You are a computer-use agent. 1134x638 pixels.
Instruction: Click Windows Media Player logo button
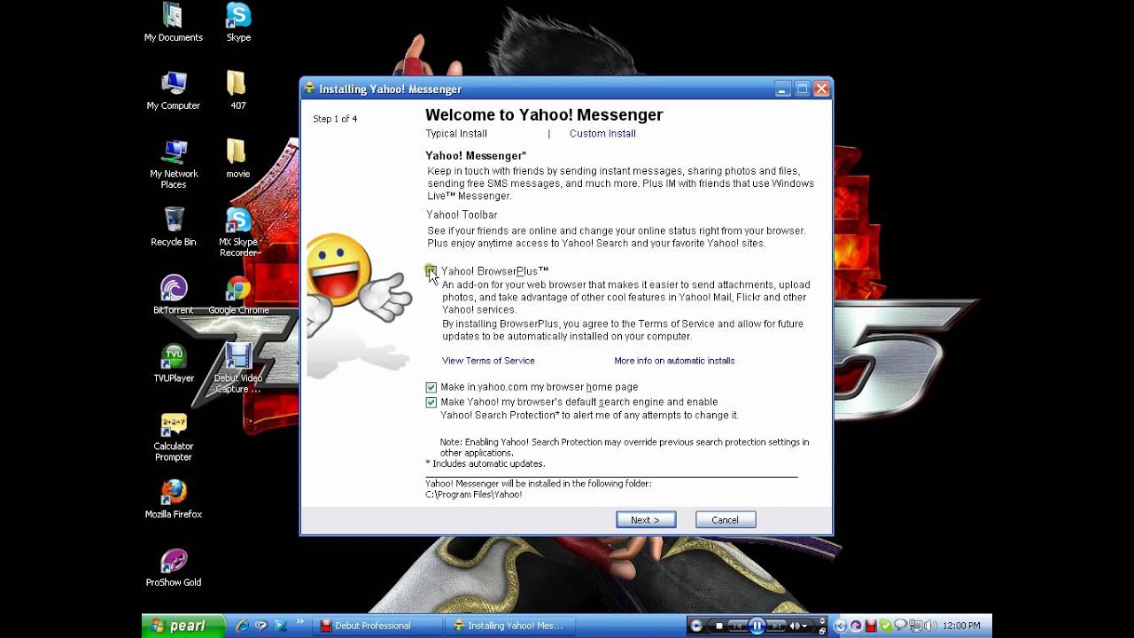click(696, 626)
